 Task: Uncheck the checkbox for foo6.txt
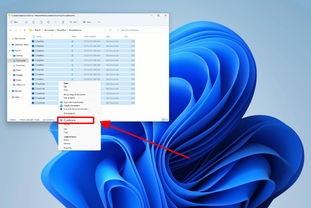(x=33, y=65)
